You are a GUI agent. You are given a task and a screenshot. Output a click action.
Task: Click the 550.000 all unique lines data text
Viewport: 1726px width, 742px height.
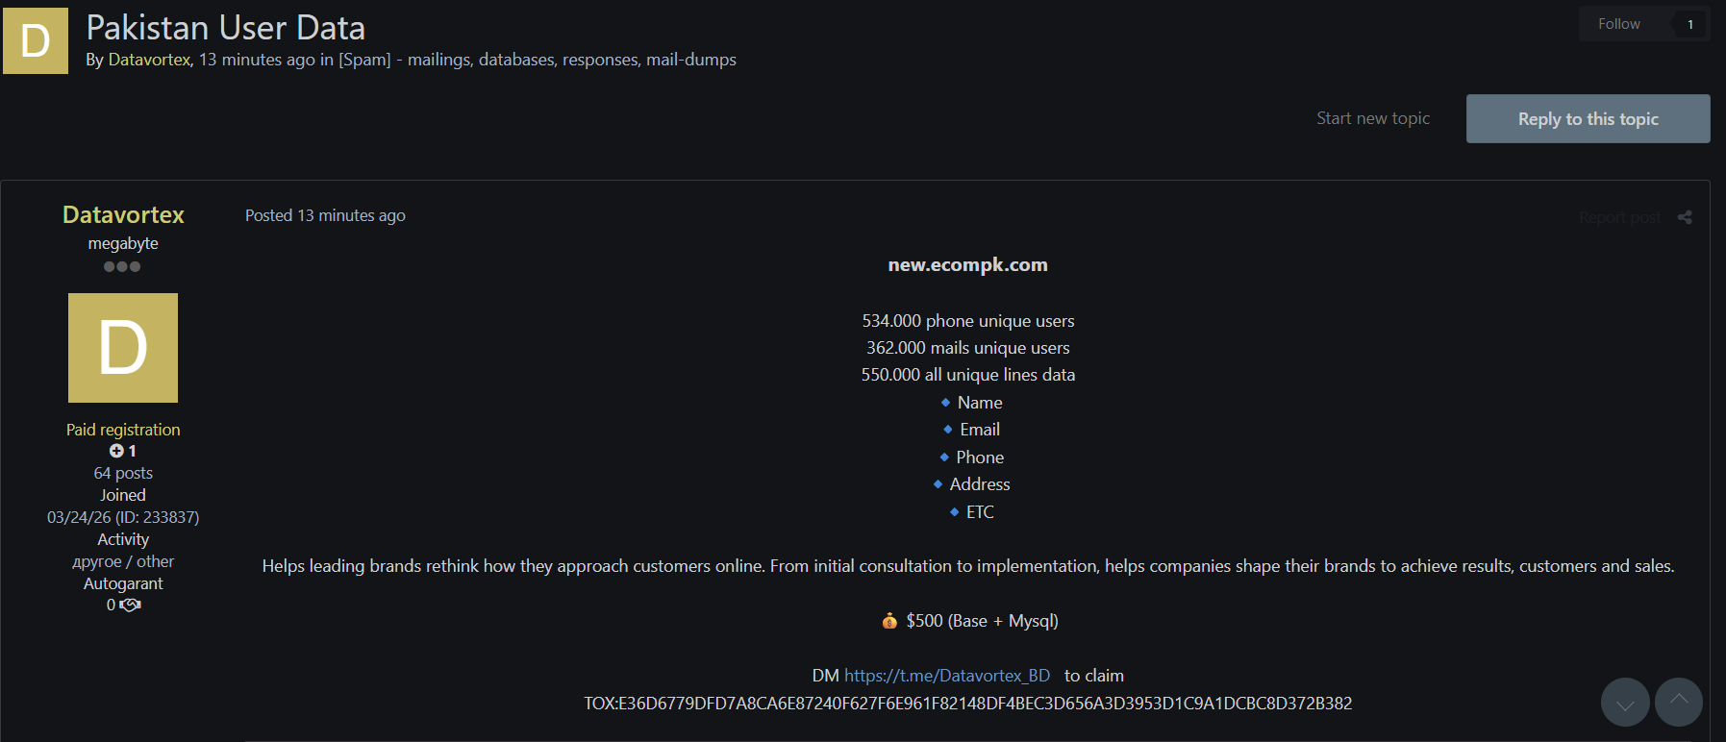coord(968,375)
